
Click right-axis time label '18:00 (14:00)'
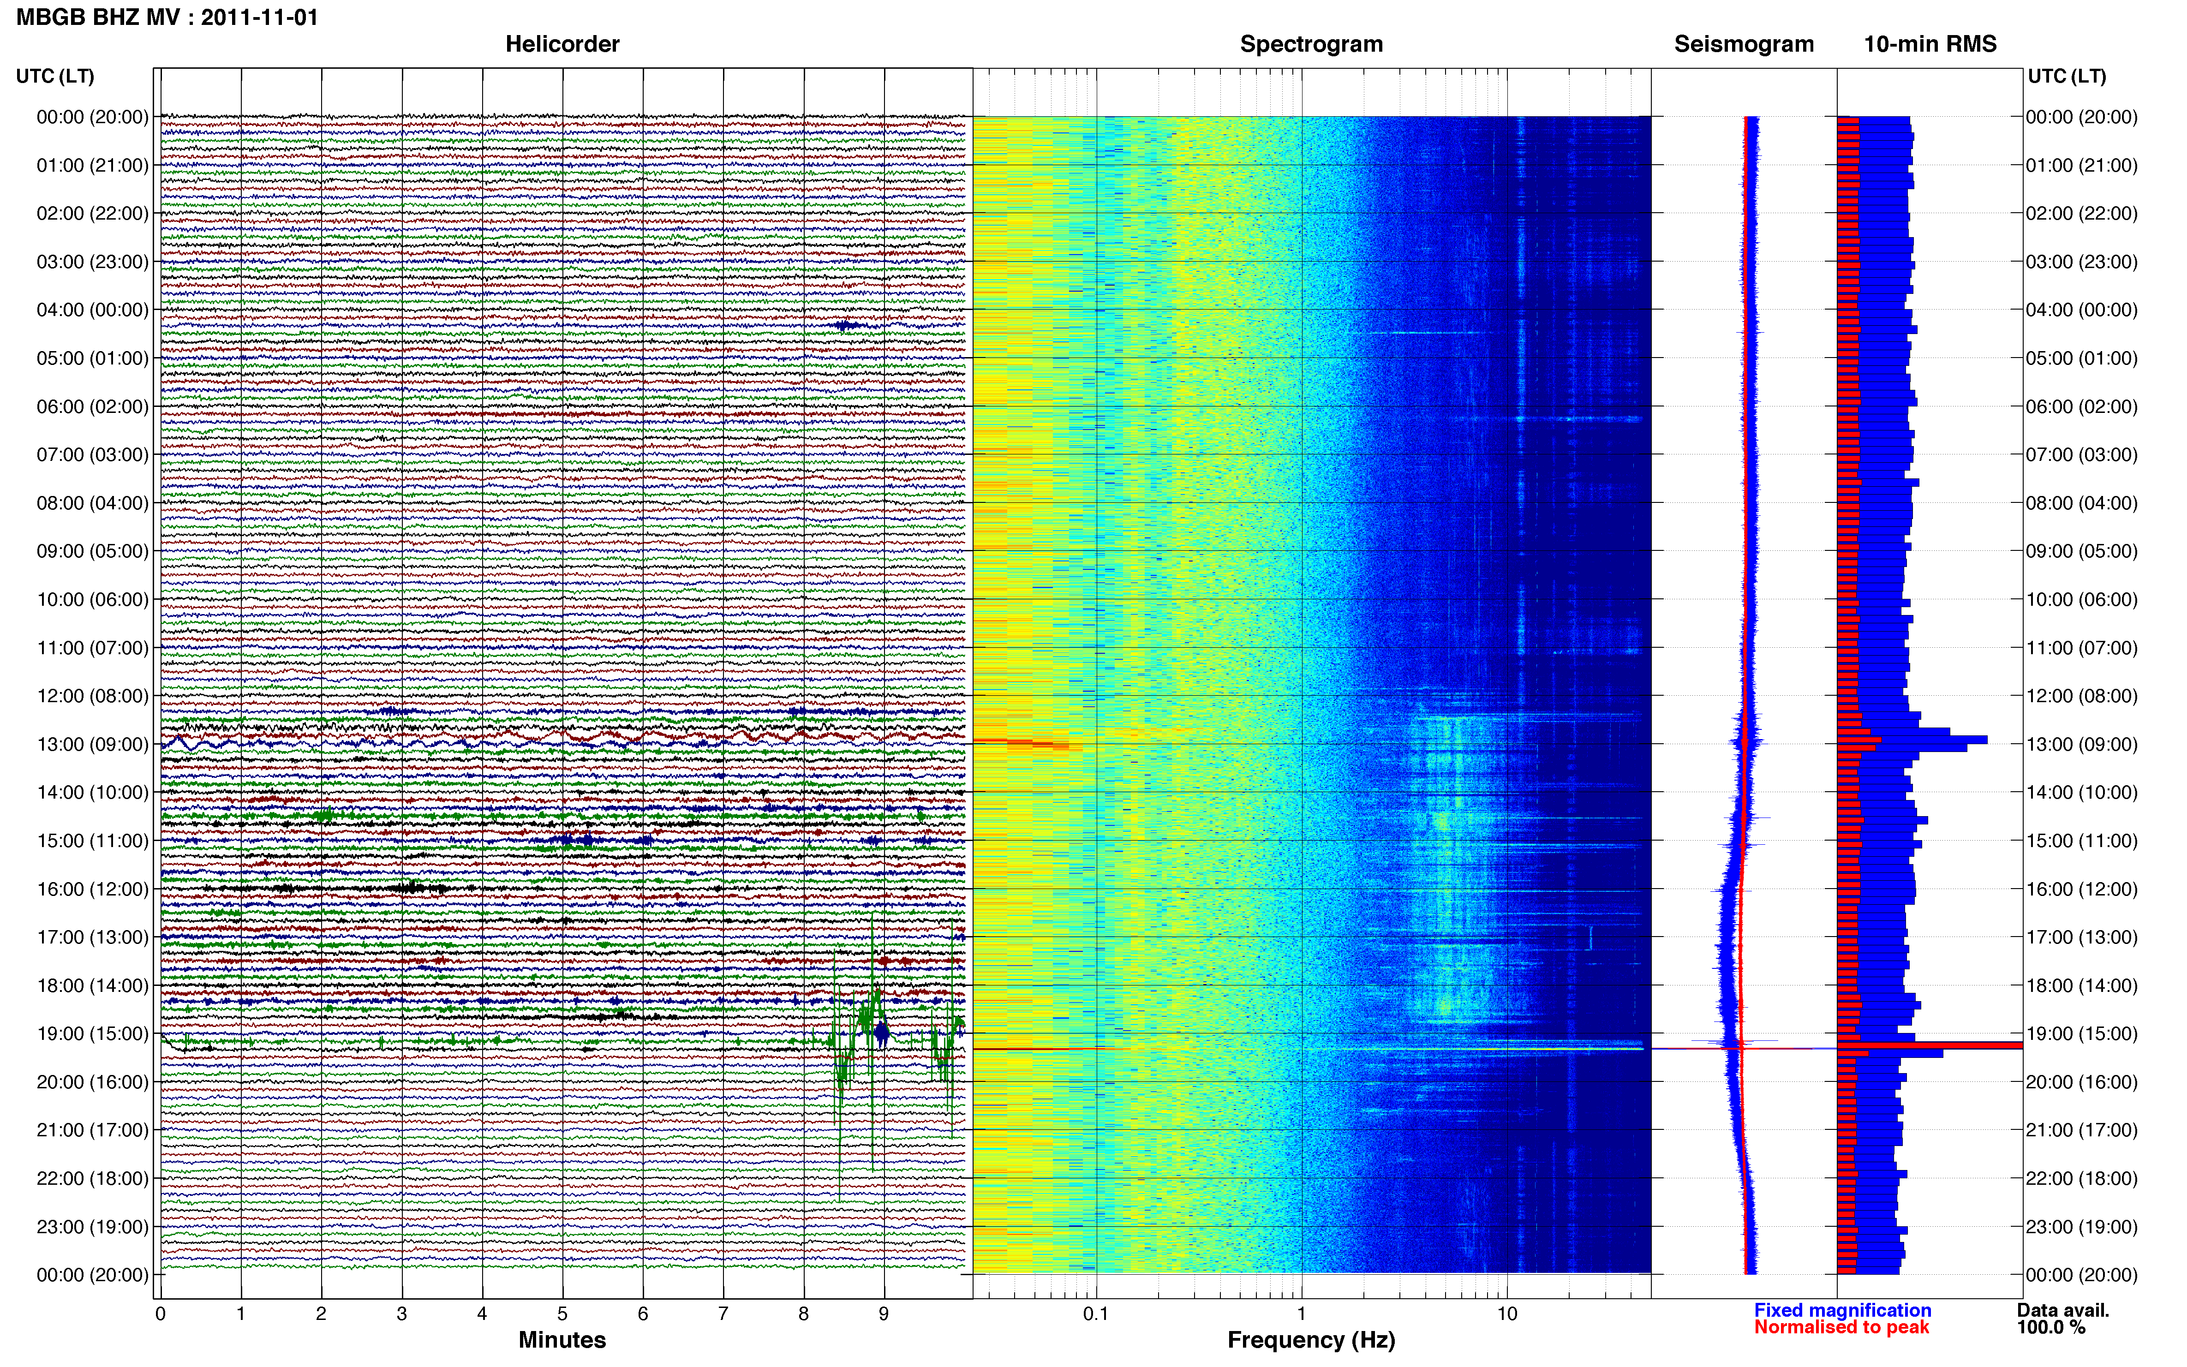tap(2082, 985)
